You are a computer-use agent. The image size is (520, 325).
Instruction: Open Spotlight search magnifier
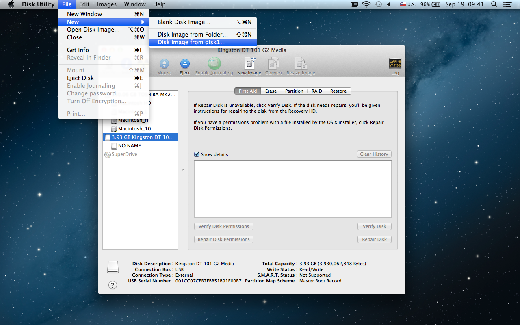494,4
